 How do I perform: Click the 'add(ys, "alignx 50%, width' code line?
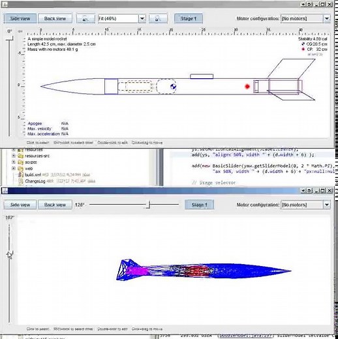point(253,155)
